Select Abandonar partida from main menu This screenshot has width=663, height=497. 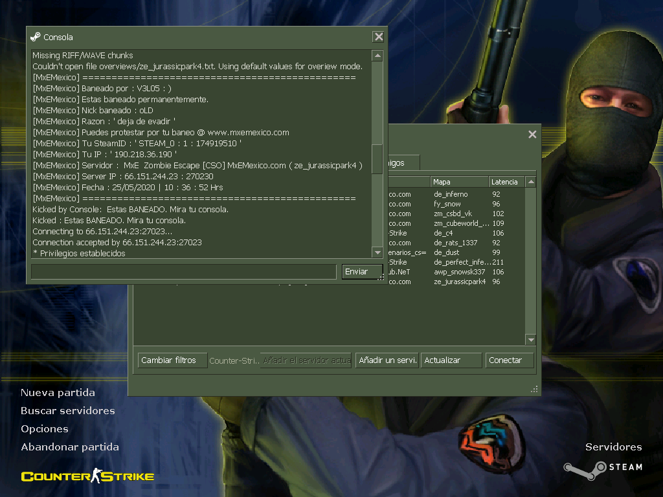[70, 447]
